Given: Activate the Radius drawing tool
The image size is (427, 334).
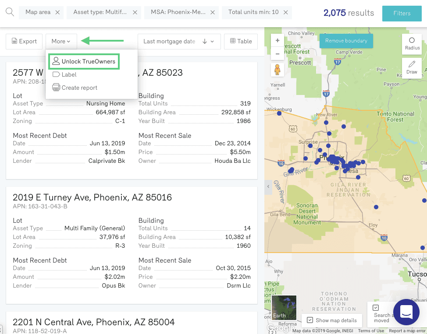Looking at the screenshot, I should (412, 43).
